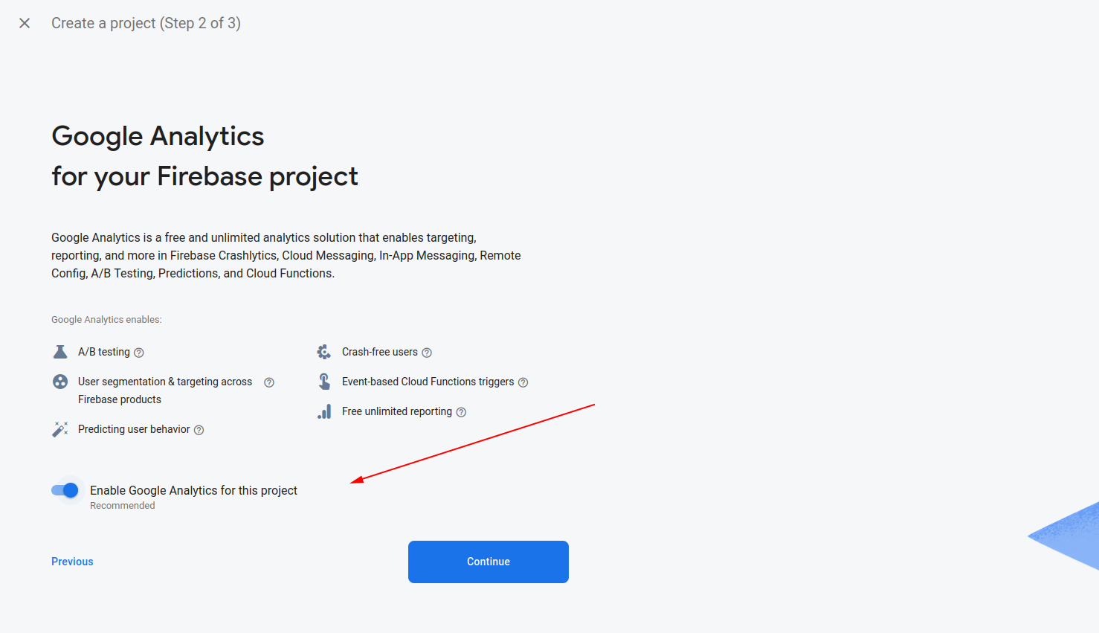Viewport: 1099px width, 633px height.
Task: Click the Predicting user behavior wand icon
Action: pyautogui.click(x=60, y=428)
